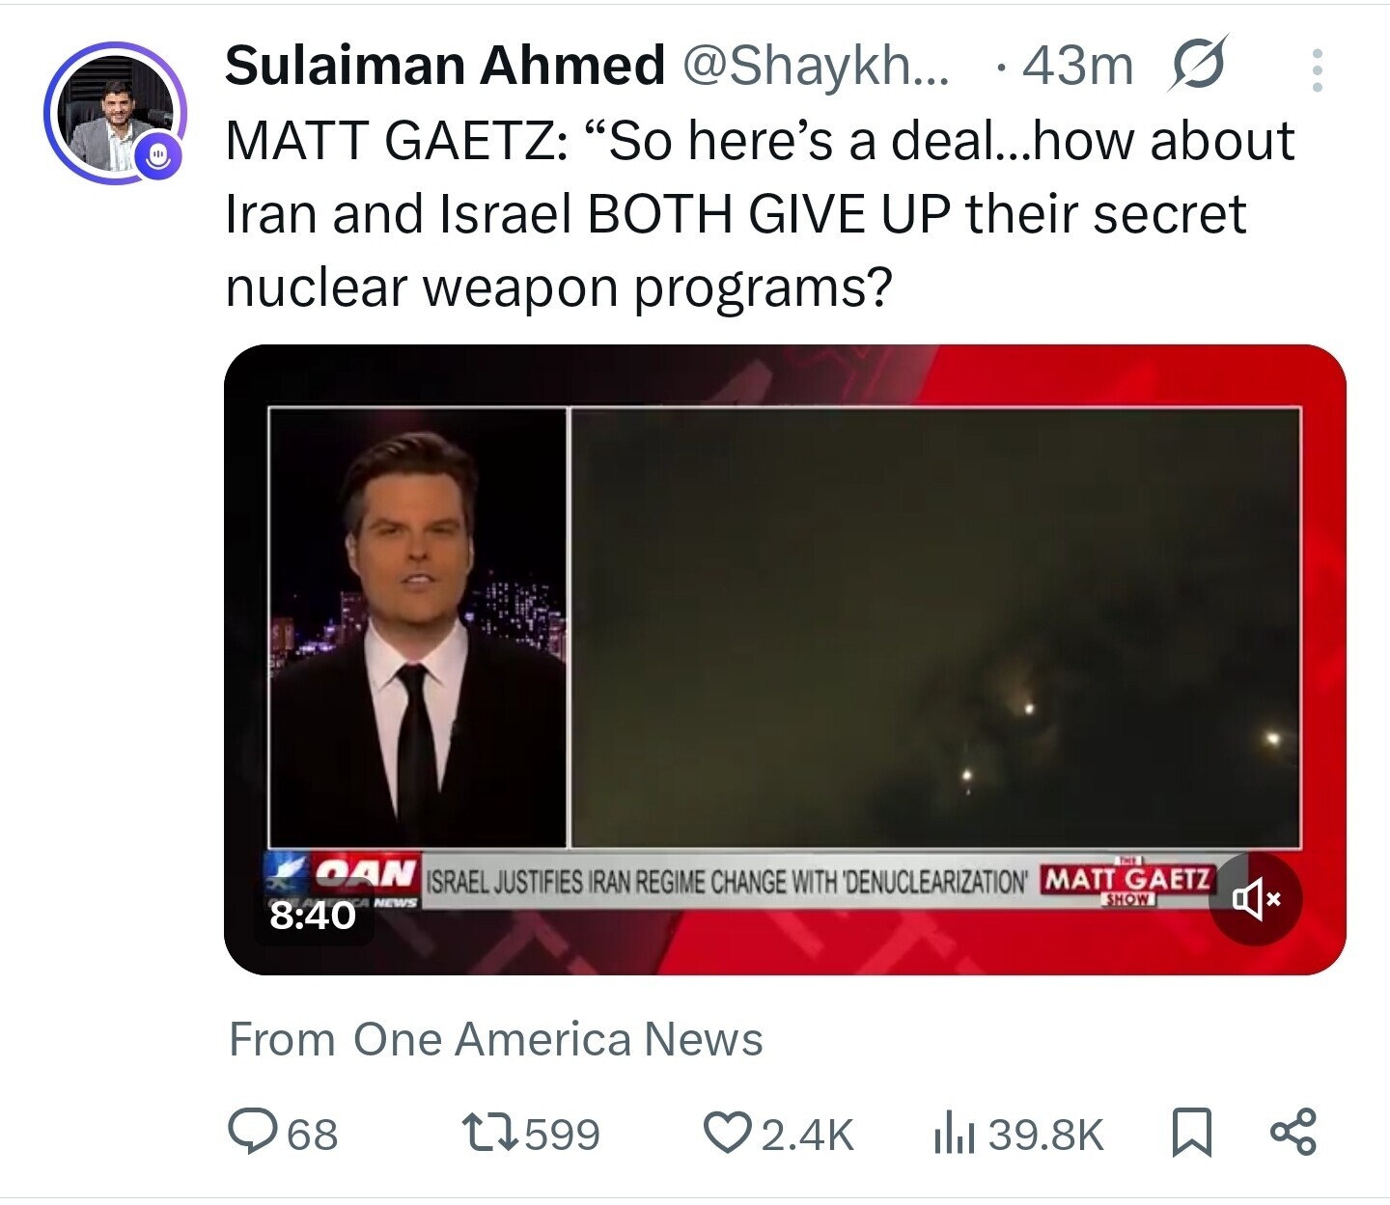
Task: Click the Grok slash circle icon
Action: 1198,64
